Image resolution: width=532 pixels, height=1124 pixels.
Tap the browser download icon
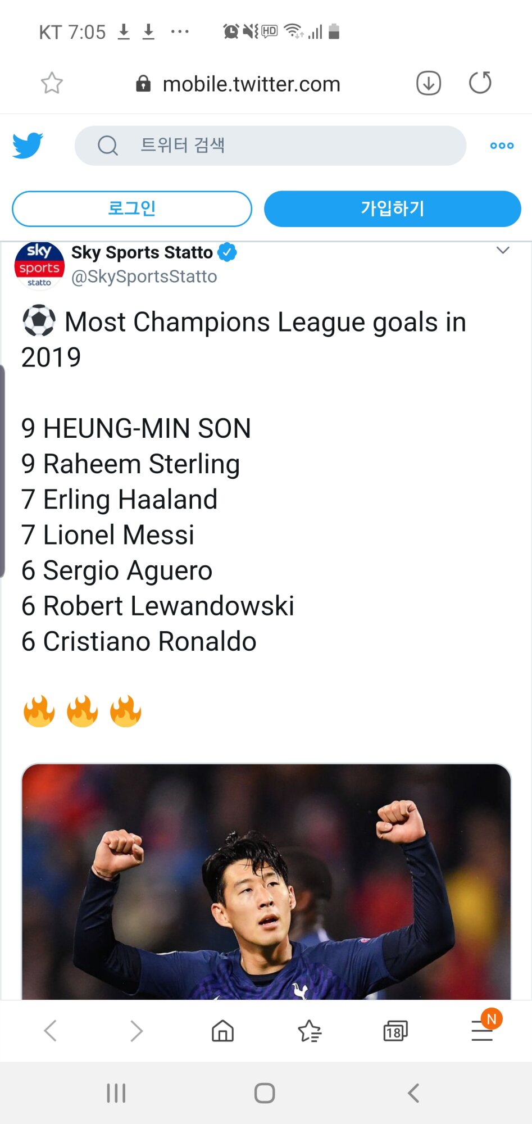(428, 83)
